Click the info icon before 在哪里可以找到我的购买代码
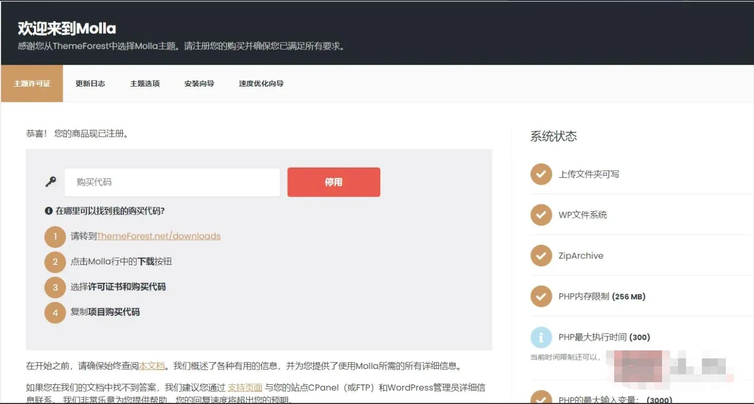 (49, 211)
